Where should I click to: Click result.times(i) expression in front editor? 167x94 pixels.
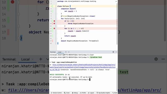point(82,31)
